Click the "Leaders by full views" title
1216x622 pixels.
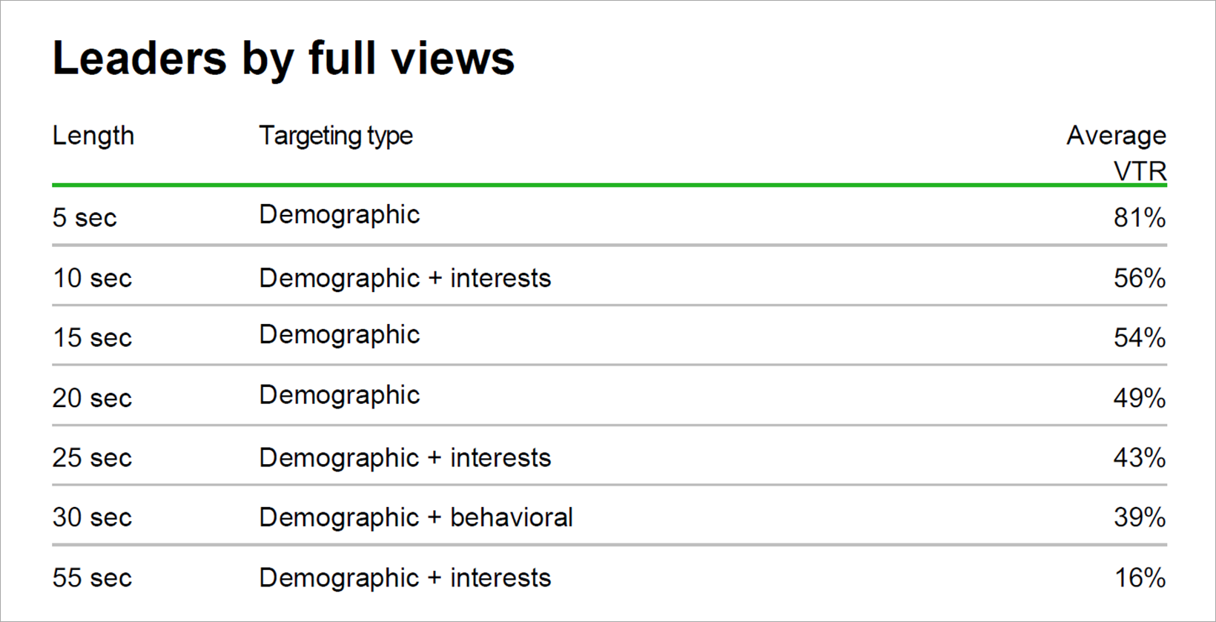click(x=283, y=59)
